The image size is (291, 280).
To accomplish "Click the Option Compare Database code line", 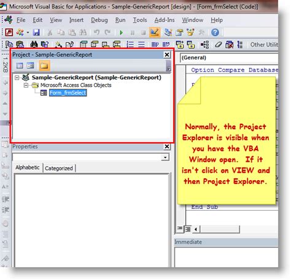I will 235,70.
